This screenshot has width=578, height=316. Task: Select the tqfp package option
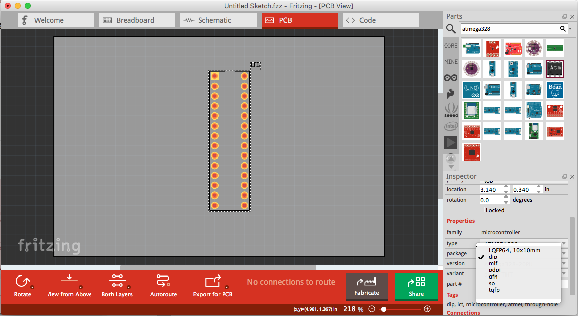pos(493,290)
